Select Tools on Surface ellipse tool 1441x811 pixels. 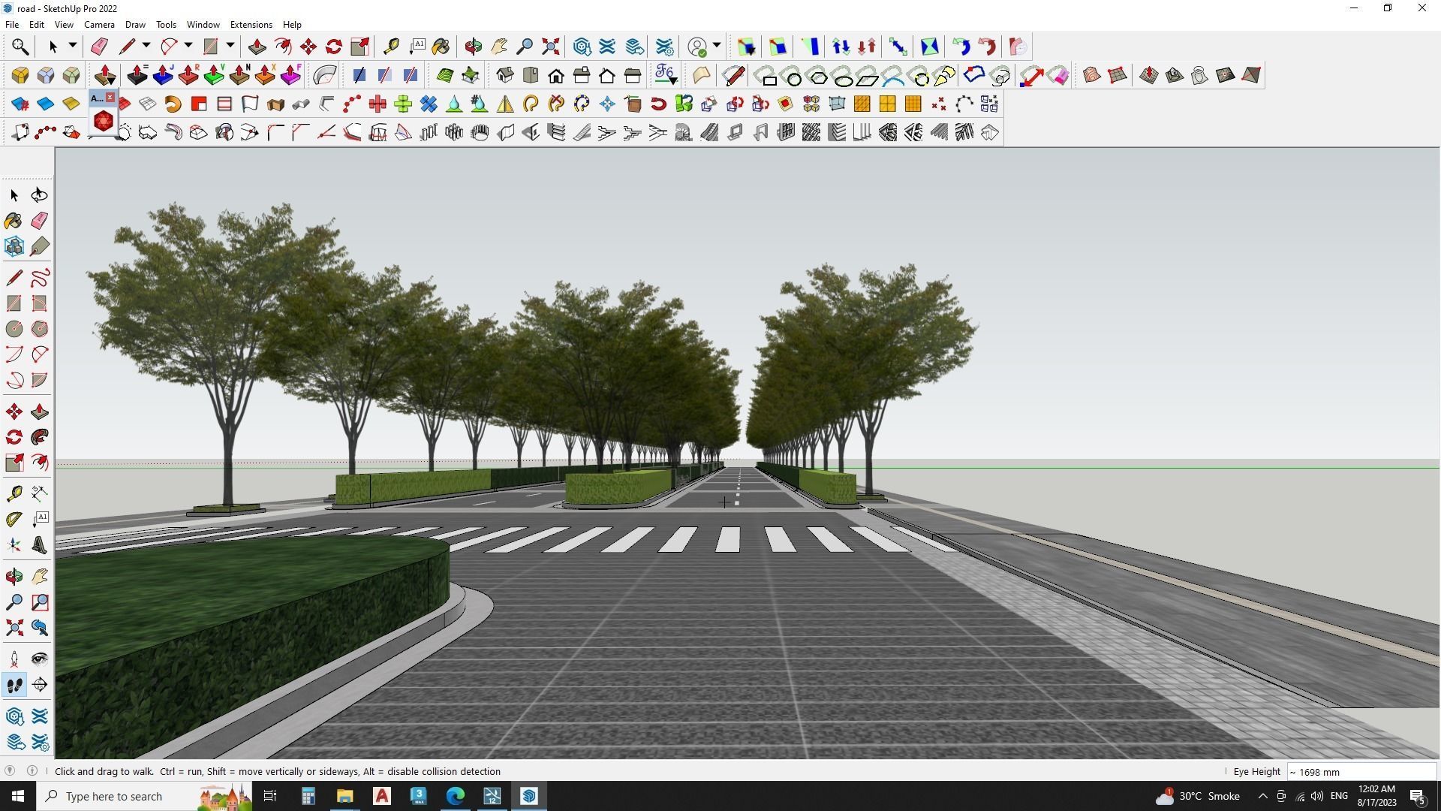(844, 77)
